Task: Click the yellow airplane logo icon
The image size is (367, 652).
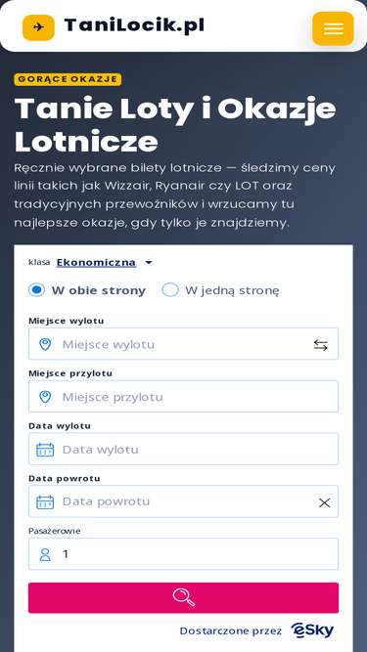Action: point(38,27)
